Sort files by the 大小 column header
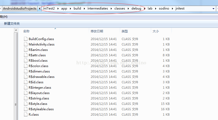The image size is (218, 120). pyautogui.click(x=156, y=31)
